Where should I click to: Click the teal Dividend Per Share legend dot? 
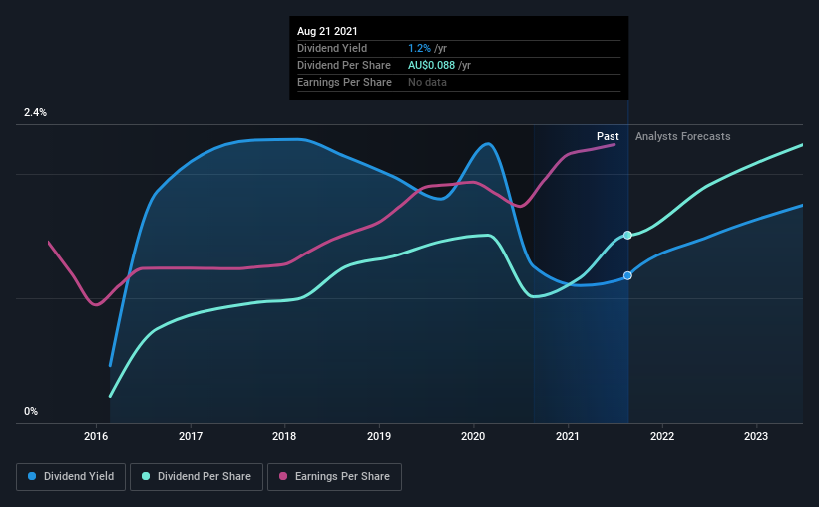point(146,476)
